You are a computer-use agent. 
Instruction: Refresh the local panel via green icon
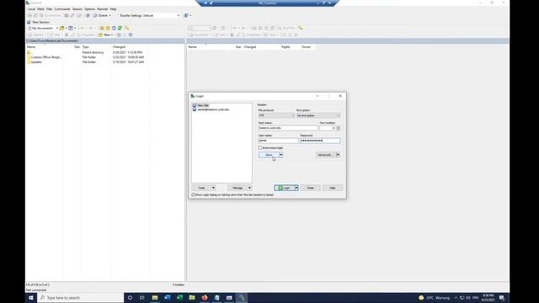120,28
